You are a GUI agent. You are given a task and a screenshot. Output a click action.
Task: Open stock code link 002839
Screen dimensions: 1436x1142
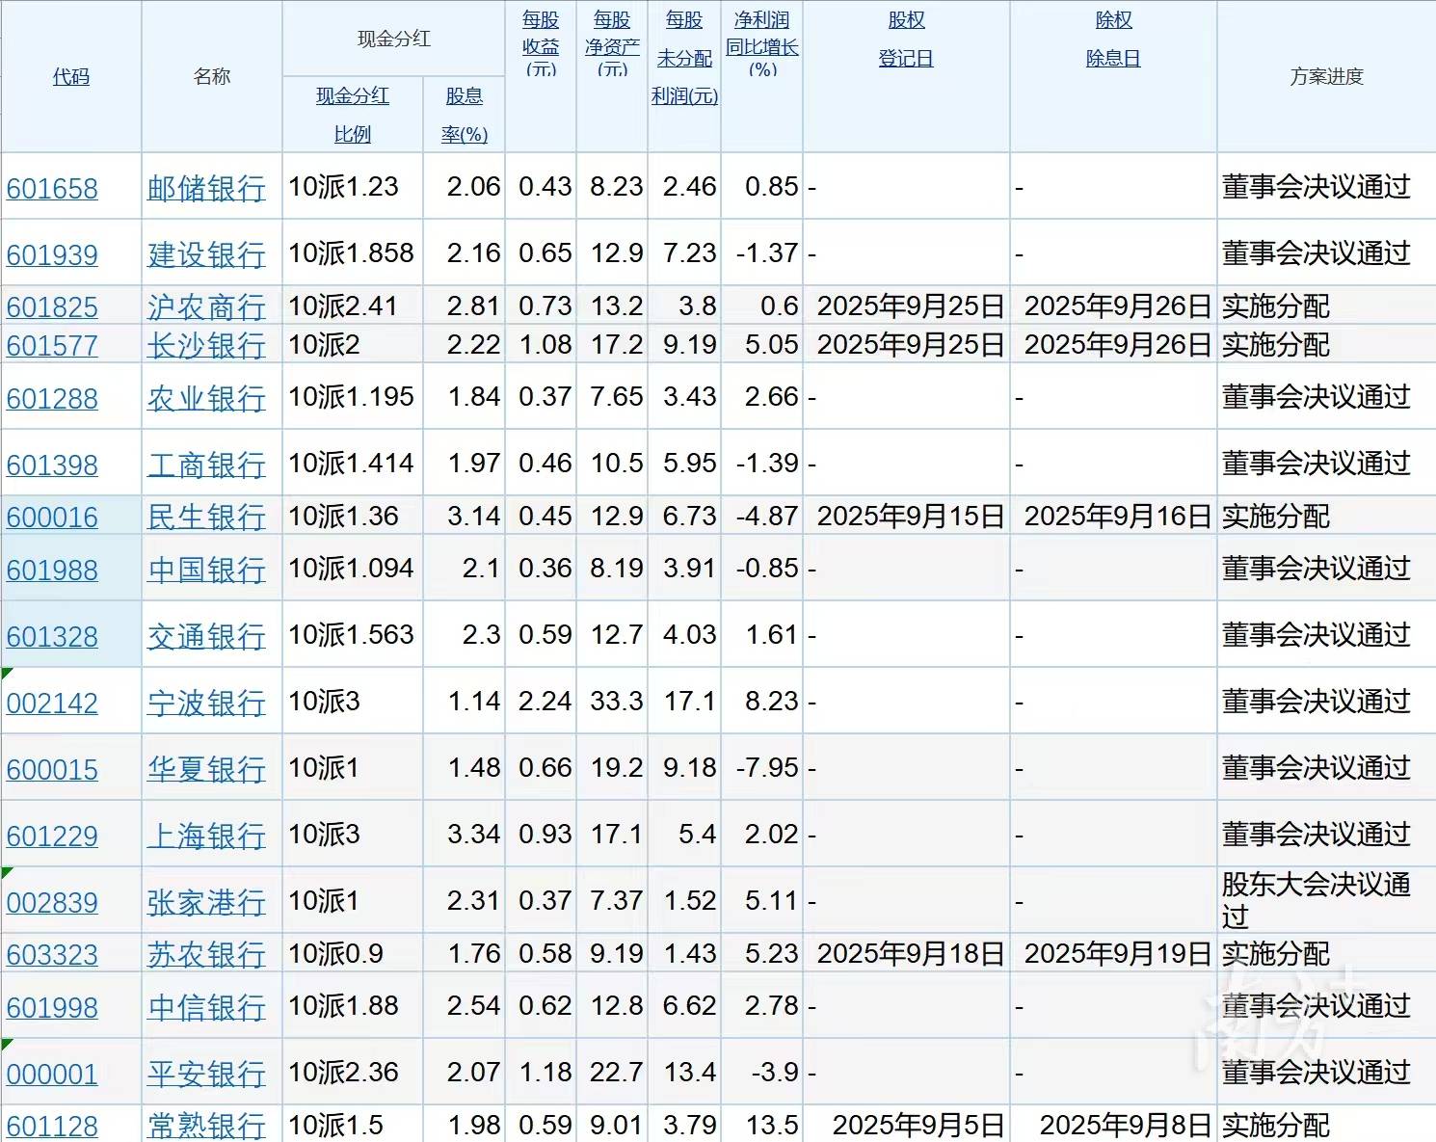pos(52,902)
